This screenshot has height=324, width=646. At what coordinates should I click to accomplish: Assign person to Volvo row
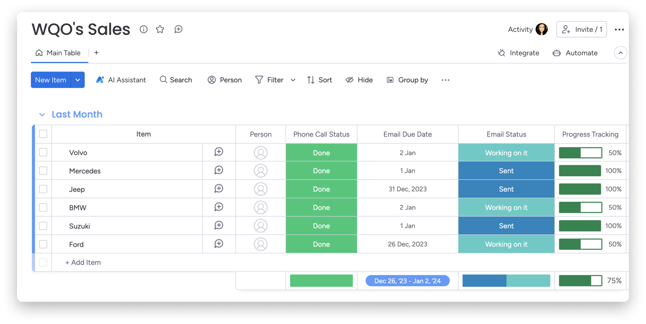coord(261,153)
